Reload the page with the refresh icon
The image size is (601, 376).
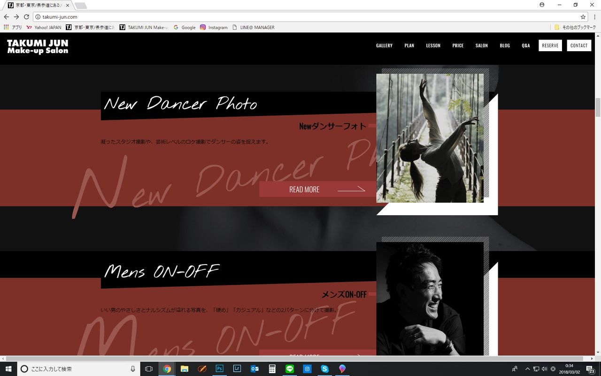[26, 17]
